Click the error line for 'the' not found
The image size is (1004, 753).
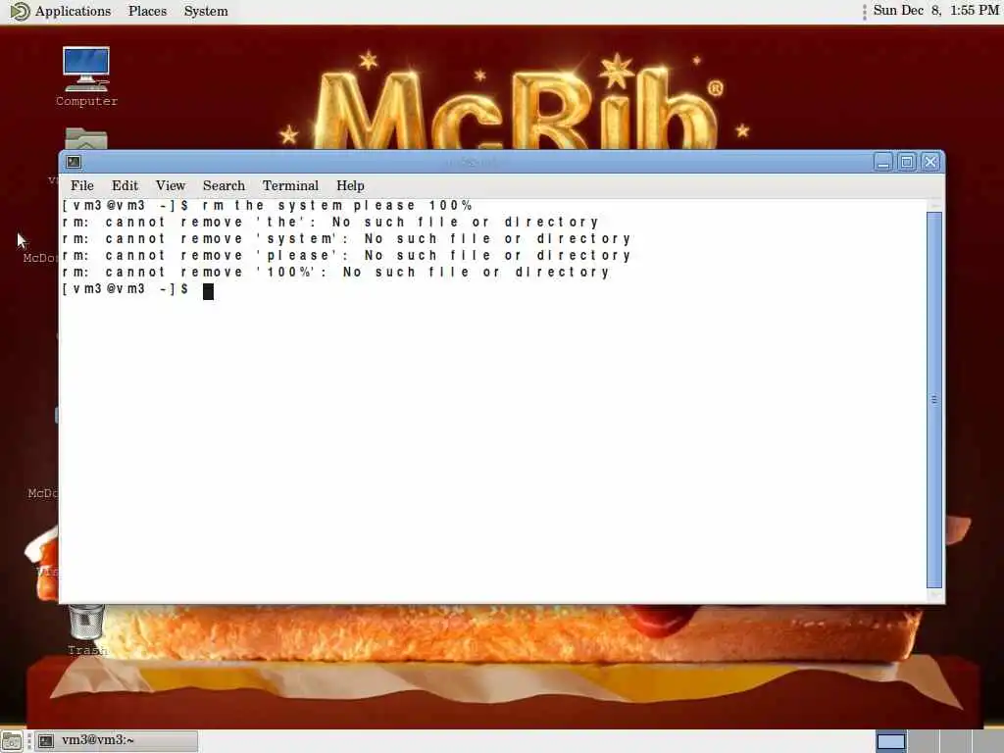pos(330,223)
